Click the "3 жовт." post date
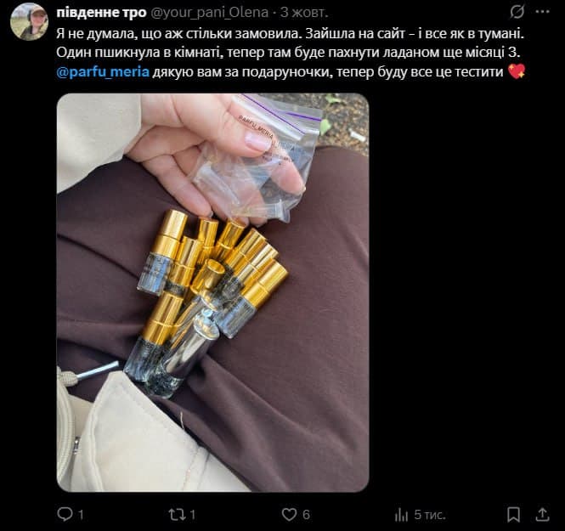 (304, 13)
